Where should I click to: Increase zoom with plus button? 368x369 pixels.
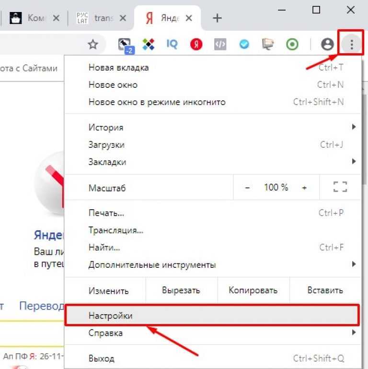[x=304, y=188]
